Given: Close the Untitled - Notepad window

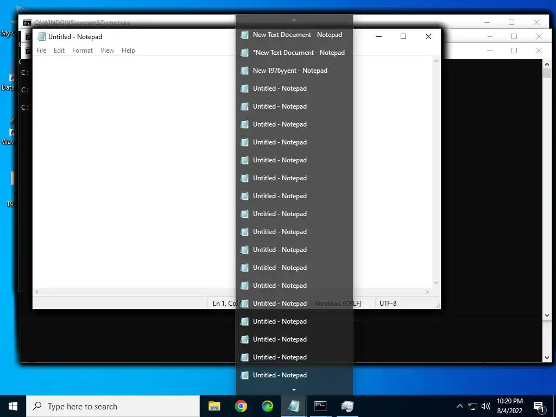Looking at the screenshot, I should pyautogui.click(x=428, y=36).
